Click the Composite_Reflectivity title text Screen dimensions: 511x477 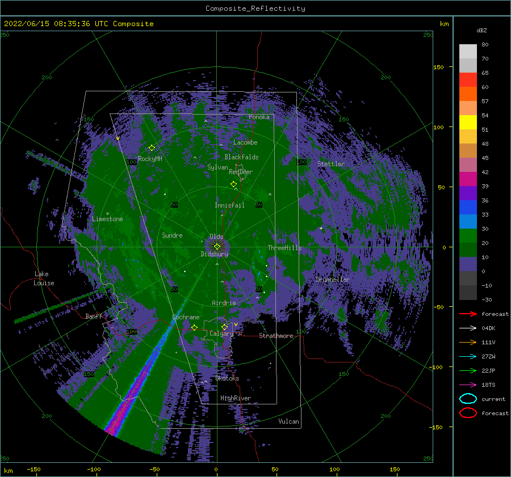pos(256,9)
